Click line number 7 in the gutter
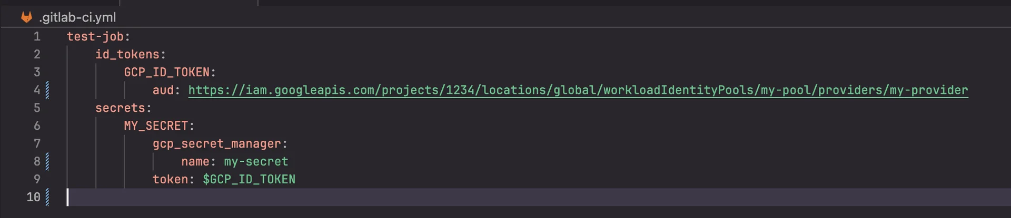1011x218 pixels. pyautogui.click(x=37, y=144)
